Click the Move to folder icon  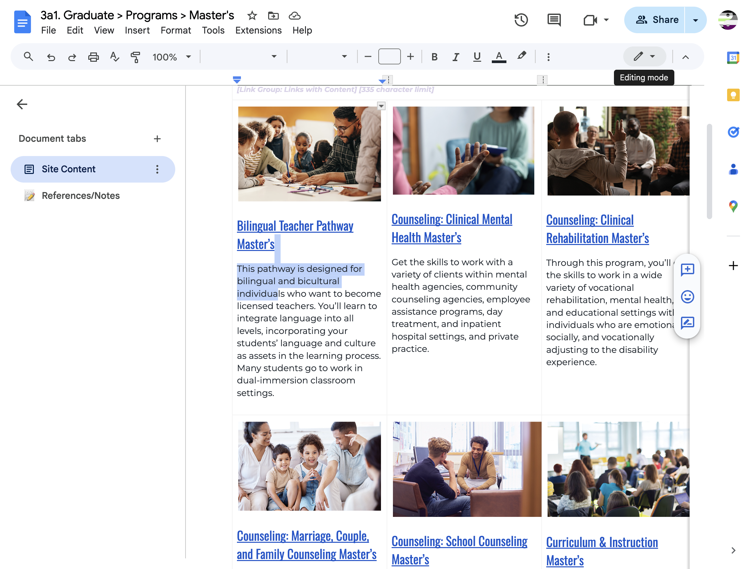273,16
